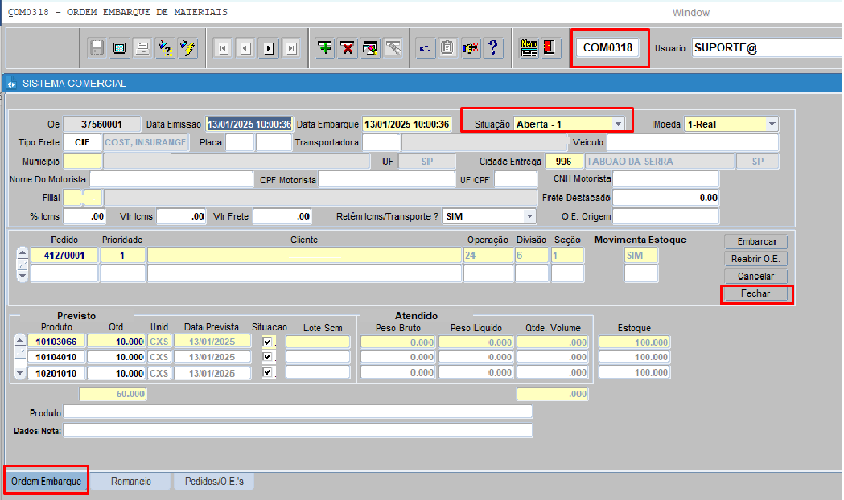Click the Dados Nota field

pos(298,430)
